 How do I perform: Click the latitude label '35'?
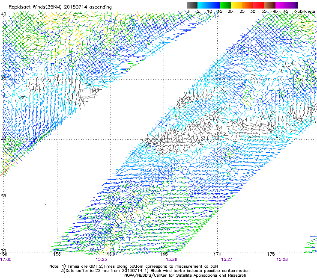pos(3,78)
